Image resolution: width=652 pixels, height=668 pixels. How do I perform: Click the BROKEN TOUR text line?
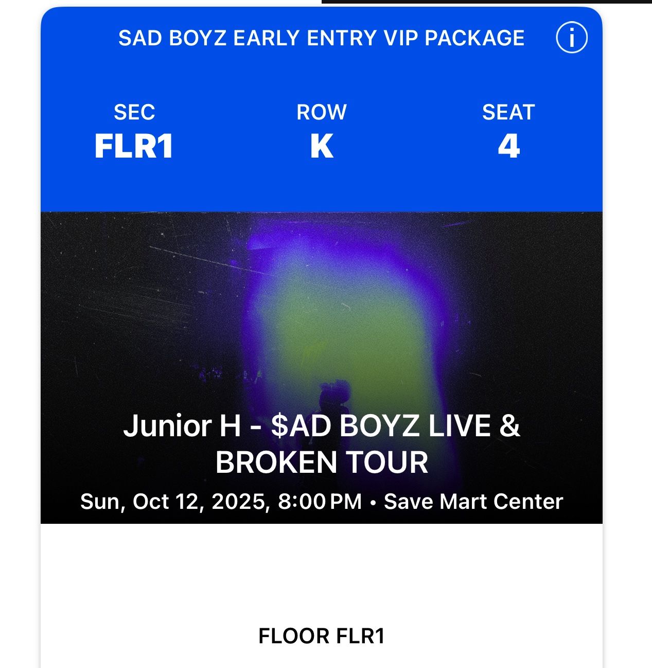pyautogui.click(x=322, y=462)
